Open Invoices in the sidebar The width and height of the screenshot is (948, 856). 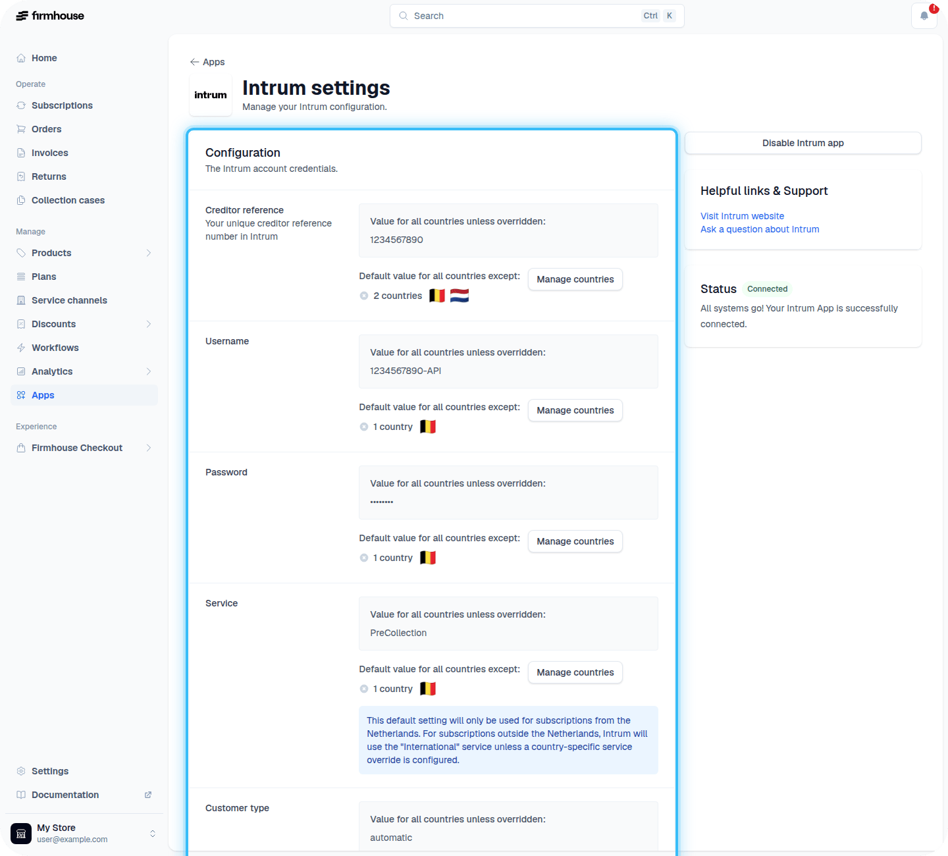pos(84,153)
